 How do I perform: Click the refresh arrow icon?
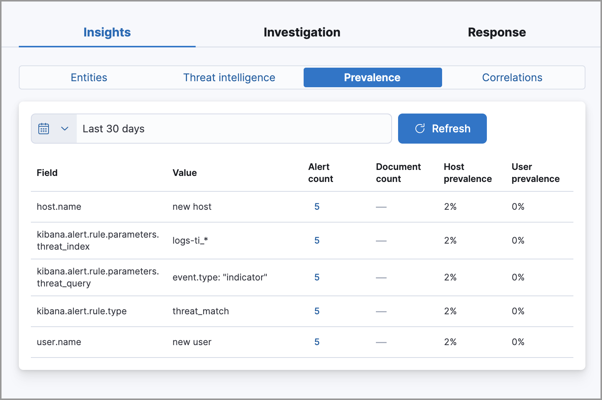coord(420,129)
